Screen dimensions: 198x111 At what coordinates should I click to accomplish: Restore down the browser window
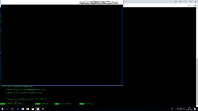pos(191,2)
